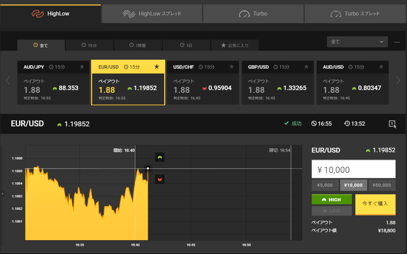Click the 開始: 16:40 chart label
The image size is (407, 254).
pos(124,150)
